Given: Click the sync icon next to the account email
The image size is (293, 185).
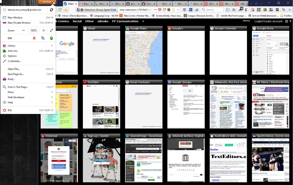Looking at the screenshot, I should pos(52,10).
